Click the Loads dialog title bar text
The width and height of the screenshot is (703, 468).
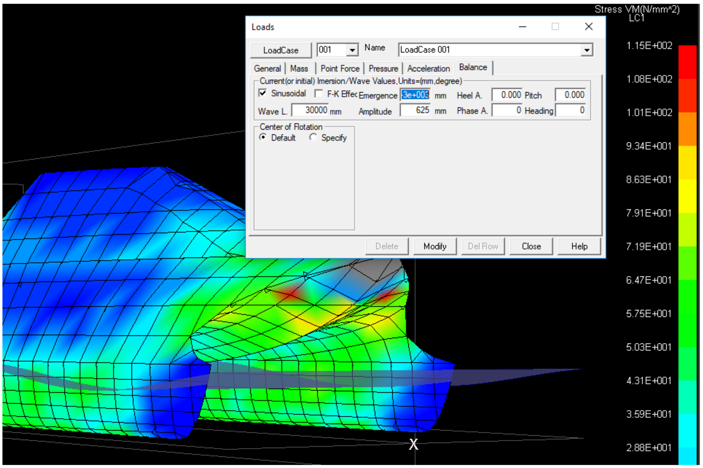coord(263,27)
